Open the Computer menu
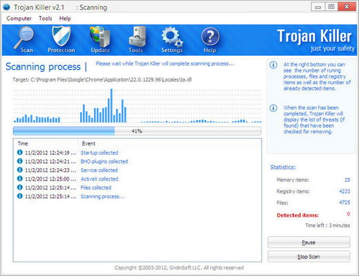This screenshot has height=276, width=359. [19, 19]
